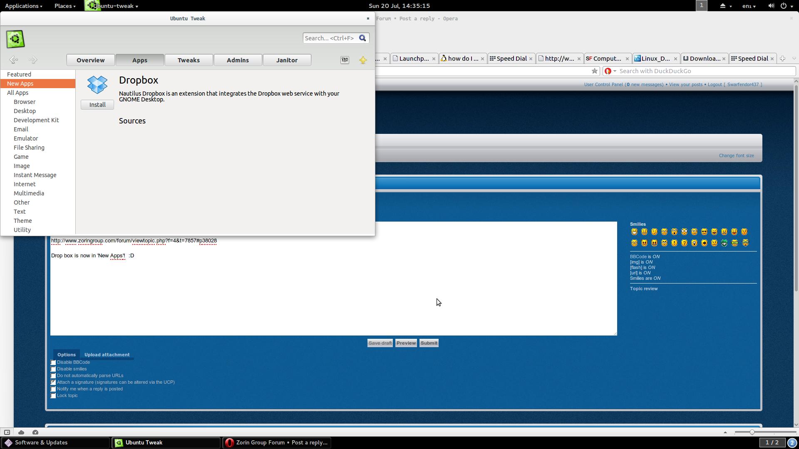Select File Sharing category in sidebar
The image size is (799, 449).
[29, 148]
